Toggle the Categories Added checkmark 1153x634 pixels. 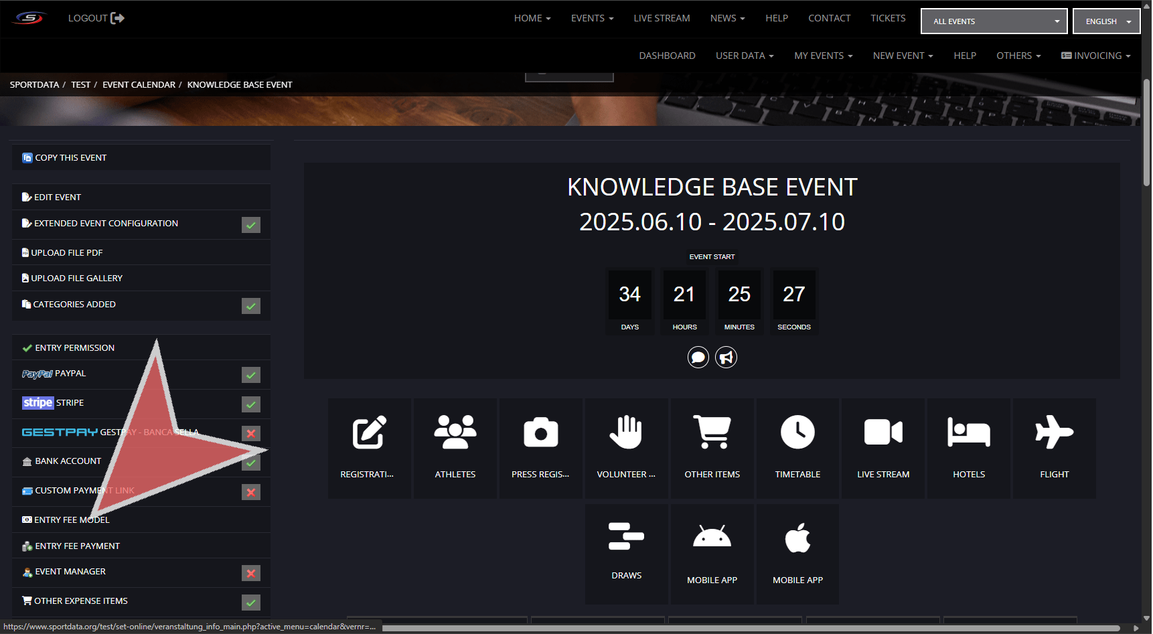pos(251,306)
